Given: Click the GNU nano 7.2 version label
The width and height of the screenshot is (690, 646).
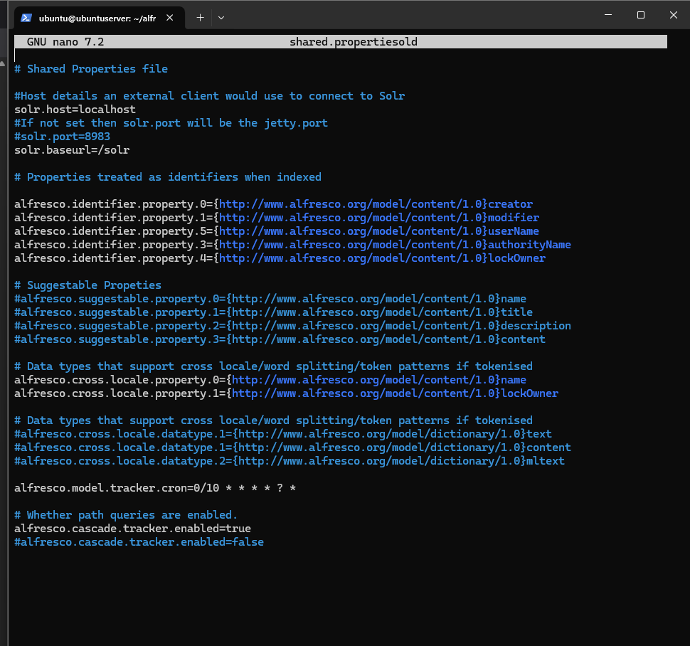Looking at the screenshot, I should coord(65,42).
